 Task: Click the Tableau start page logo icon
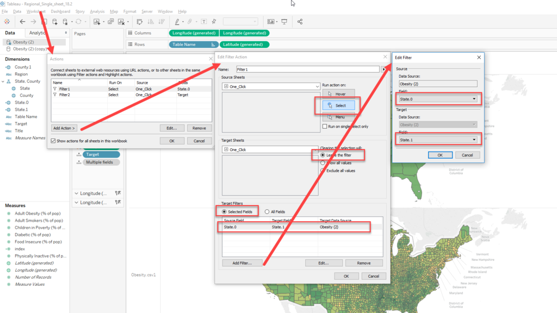pyautogui.click(x=7, y=22)
